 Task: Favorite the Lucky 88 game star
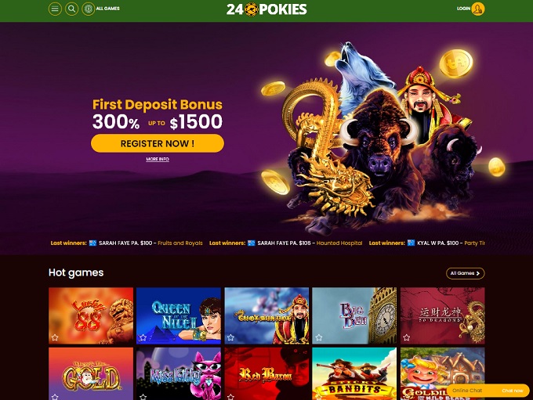click(55, 337)
